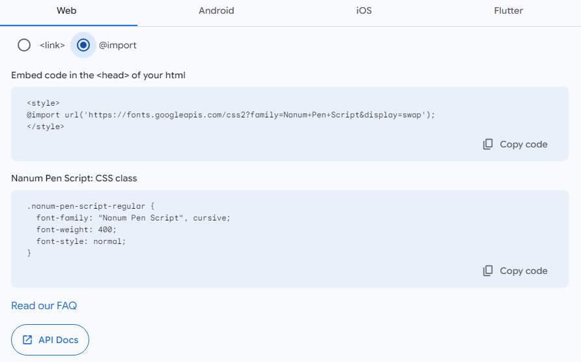Open the Read our FAQ link
Viewport: 581px width, 362px height.
click(44, 305)
